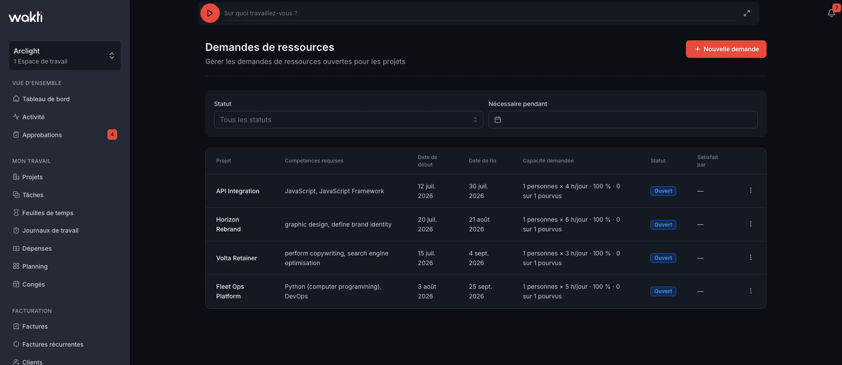Viewport: 842px width, 365px height.
Task: Expand the timer bar to full screen
Action: pos(746,13)
